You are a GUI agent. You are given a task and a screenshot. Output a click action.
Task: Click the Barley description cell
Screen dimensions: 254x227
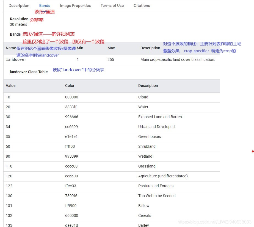point(143,225)
